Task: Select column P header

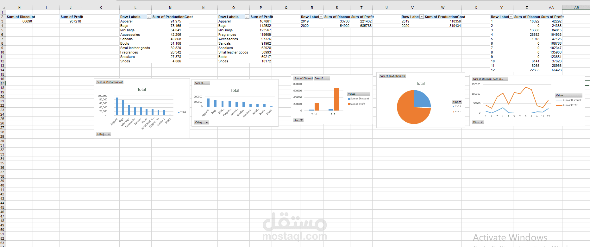Action: 261,8
